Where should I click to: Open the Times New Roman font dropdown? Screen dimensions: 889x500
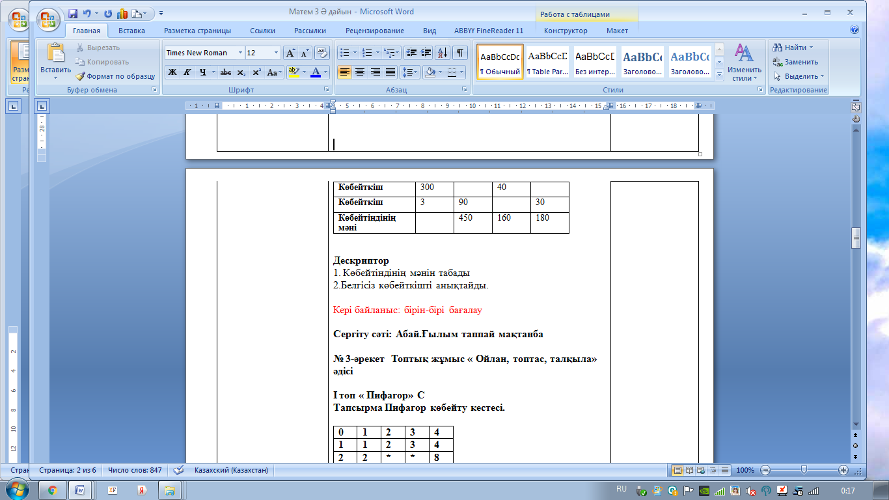[x=240, y=53]
